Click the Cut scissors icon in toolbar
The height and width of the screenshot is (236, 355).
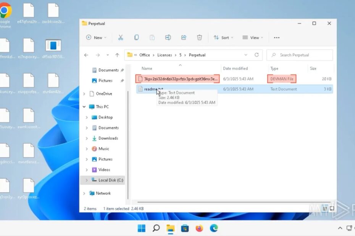tap(121, 37)
